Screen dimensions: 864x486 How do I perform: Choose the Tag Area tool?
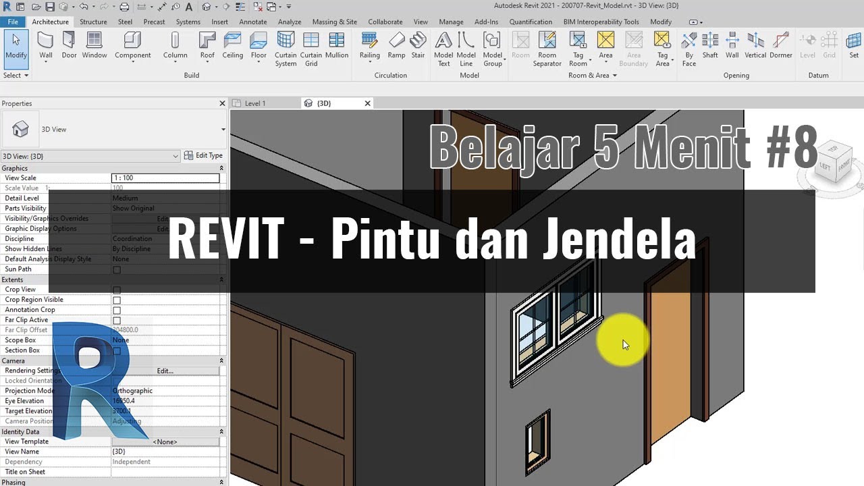click(x=663, y=49)
